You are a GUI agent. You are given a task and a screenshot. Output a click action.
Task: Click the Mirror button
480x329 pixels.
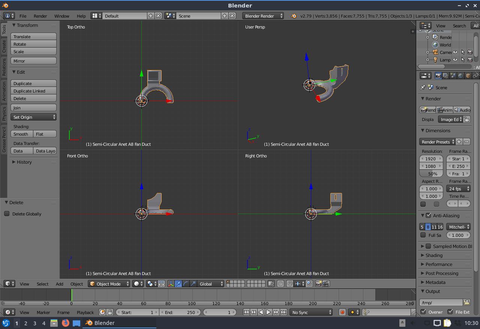pos(34,61)
